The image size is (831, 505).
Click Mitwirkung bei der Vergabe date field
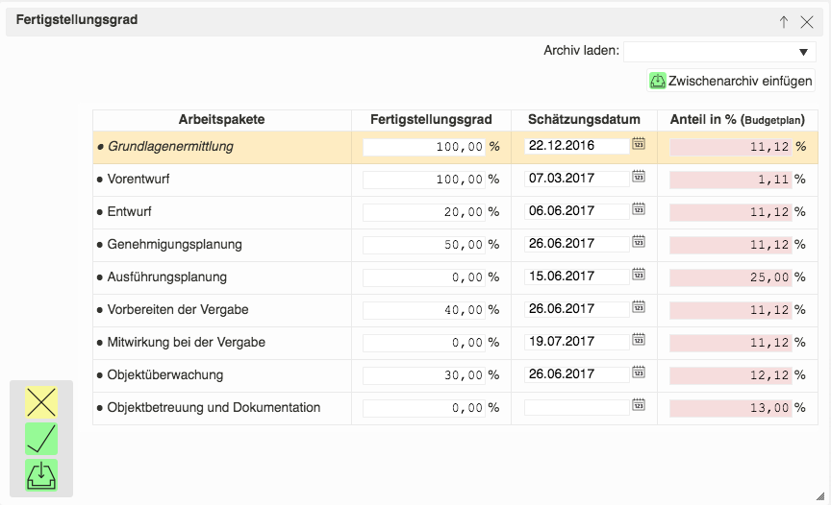(576, 342)
